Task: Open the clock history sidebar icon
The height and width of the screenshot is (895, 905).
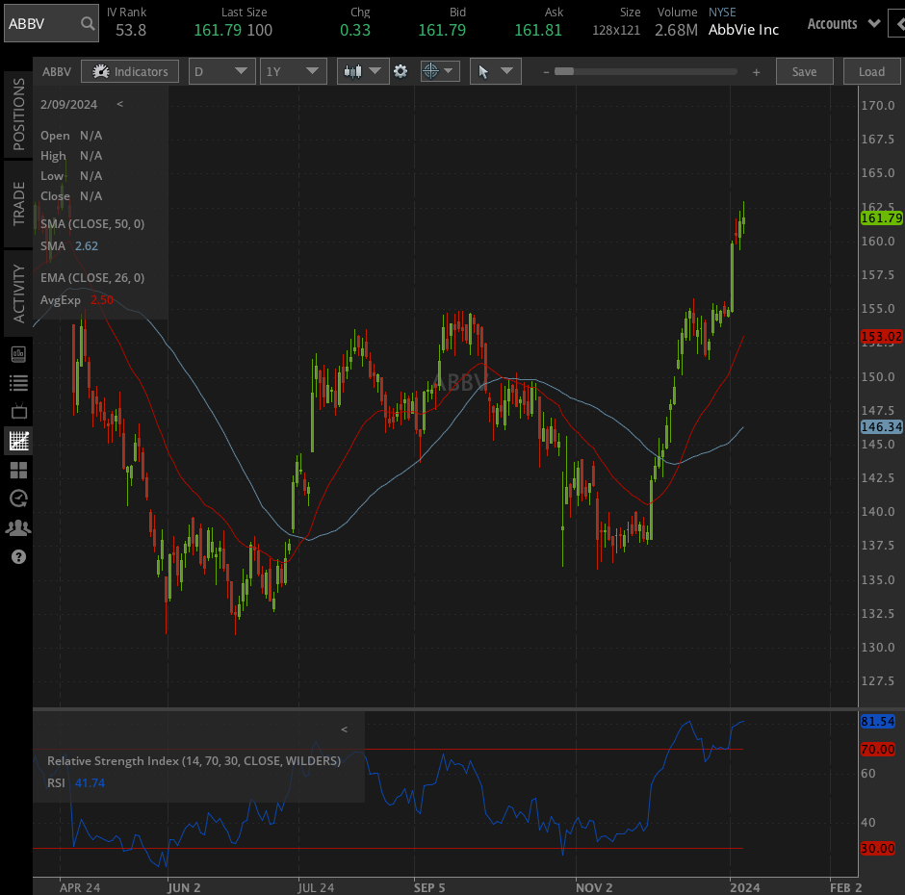Action: point(18,499)
